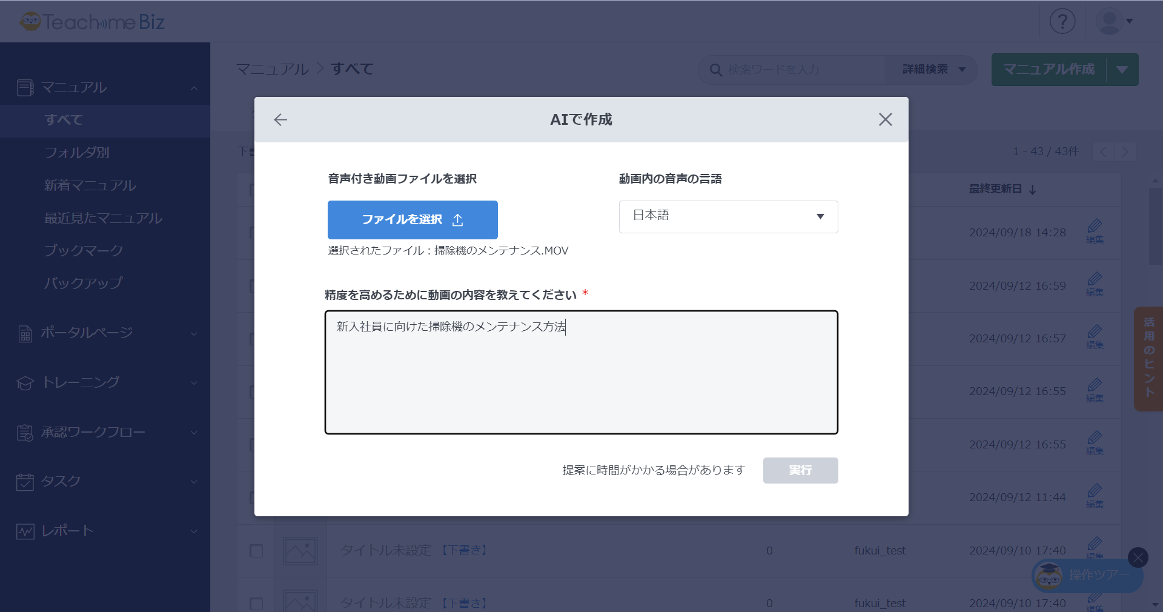Click the Teachme Biz logo

click(x=92, y=22)
